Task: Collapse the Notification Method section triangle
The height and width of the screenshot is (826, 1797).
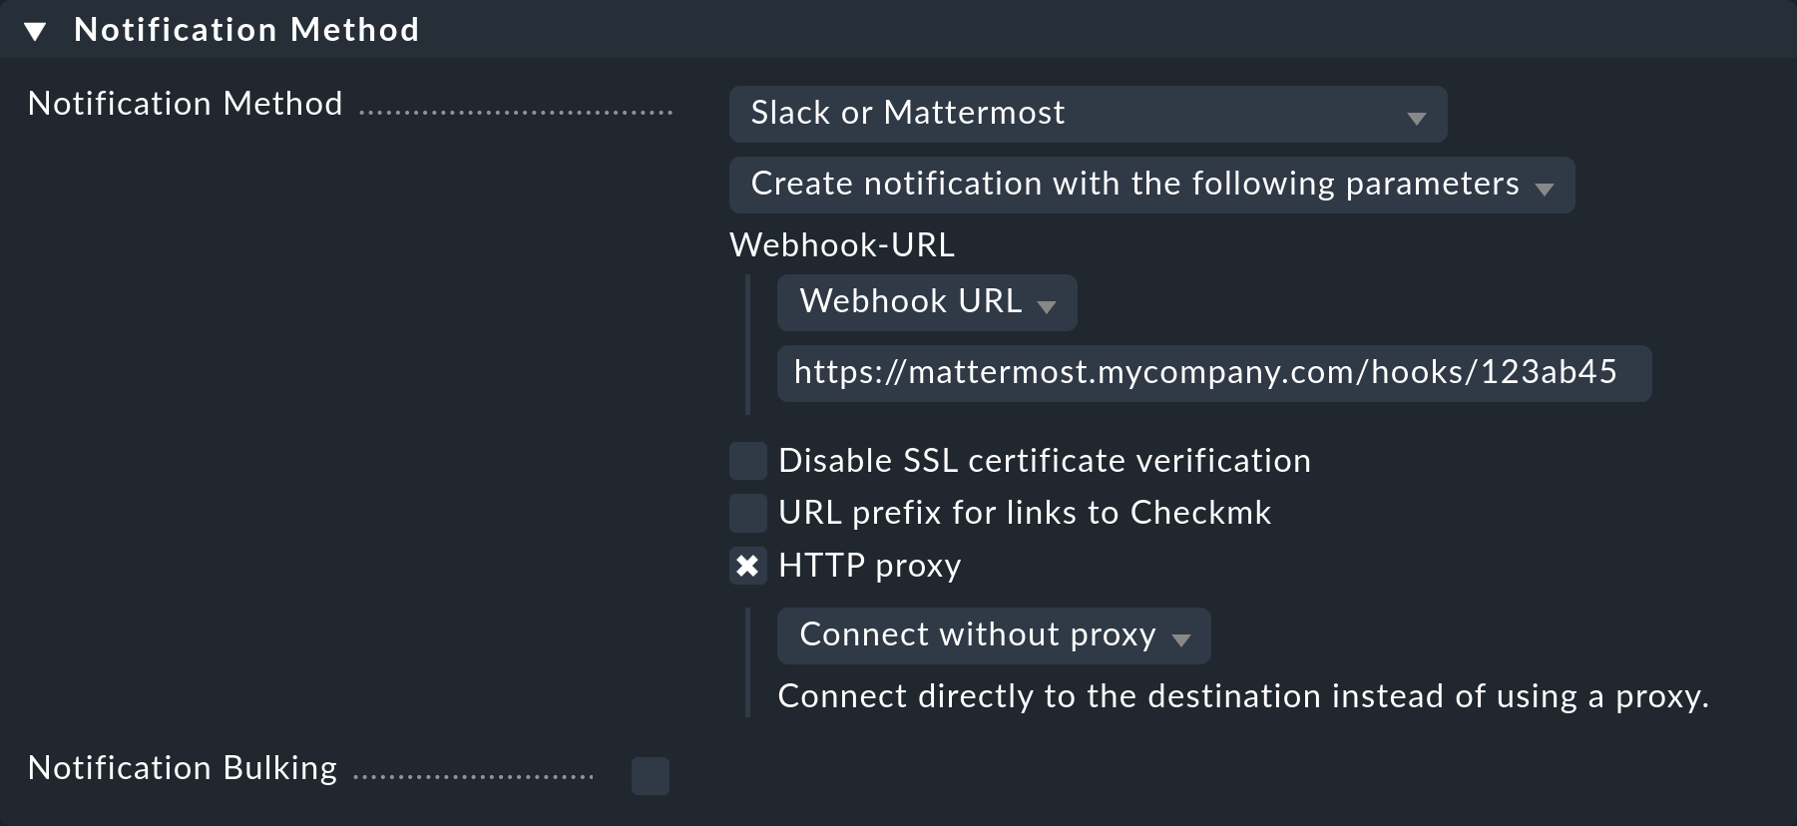Action: click(x=36, y=32)
